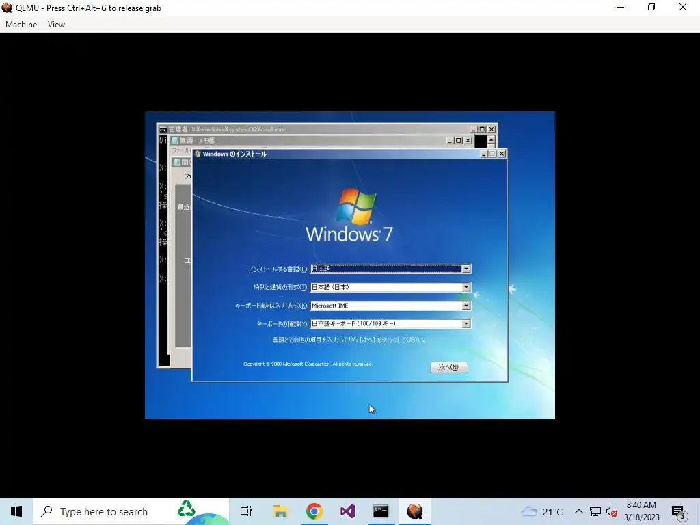The width and height of the screenshot is (700, 525).
Task: Close the Windows のインストール dialog
Action: click(x=502, y=154)
